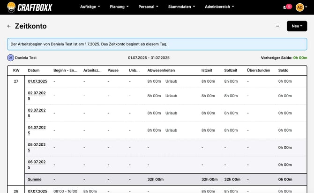314x193 pixels.
Task: Open the 05.07.2025 date entry
Action: [x=37, y=147]
